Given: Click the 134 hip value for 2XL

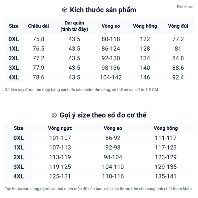Looking at the screenshot, I should (145, 58).
